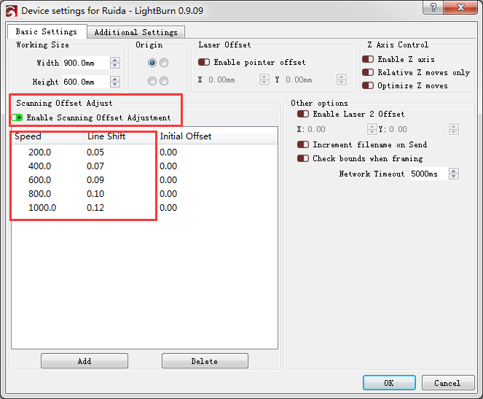Toggle Increment filename on Send switch
The width and height of the screenshot is (483, 399).
[303, 144]
